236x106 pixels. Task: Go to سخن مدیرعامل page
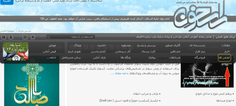pos(71,58)
